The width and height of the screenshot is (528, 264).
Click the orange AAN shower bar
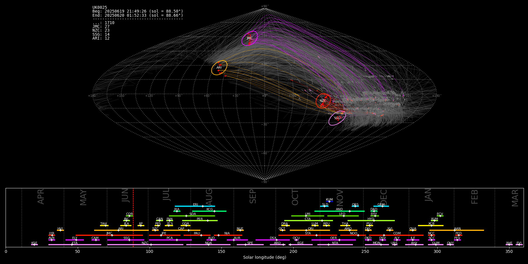point(457,230)
